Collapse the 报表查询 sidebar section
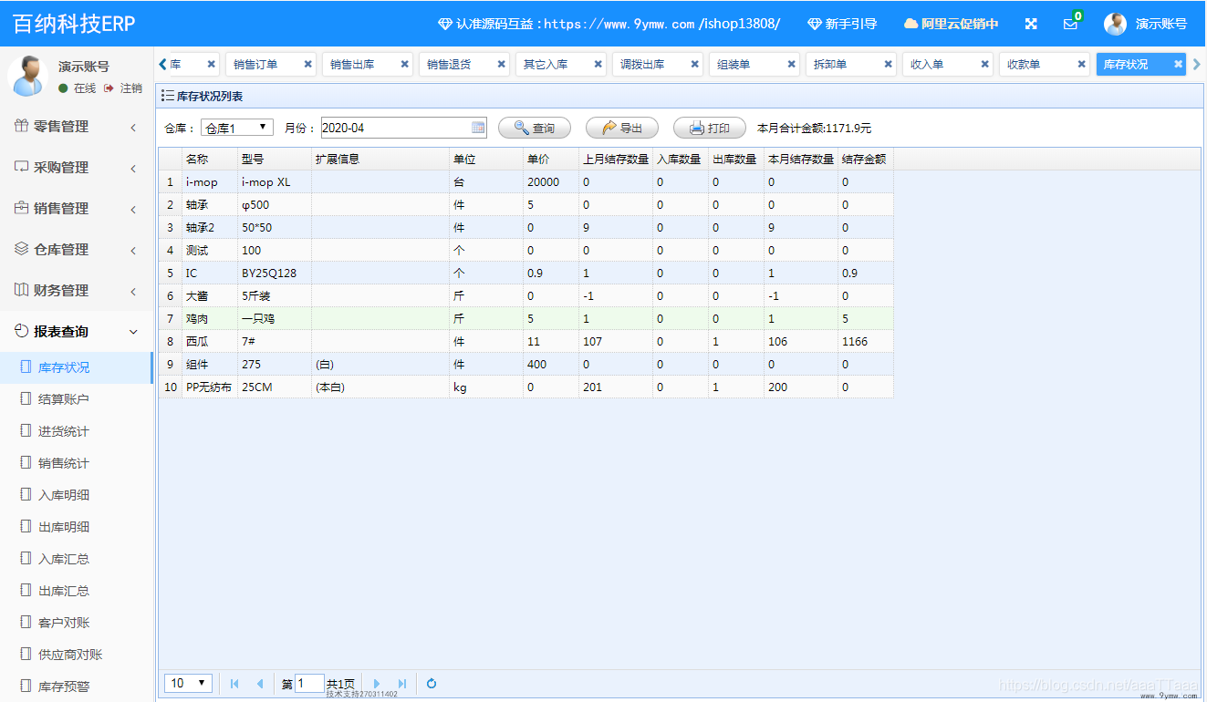This screenshot has width=1207, height=702. (x=77, y=332)
